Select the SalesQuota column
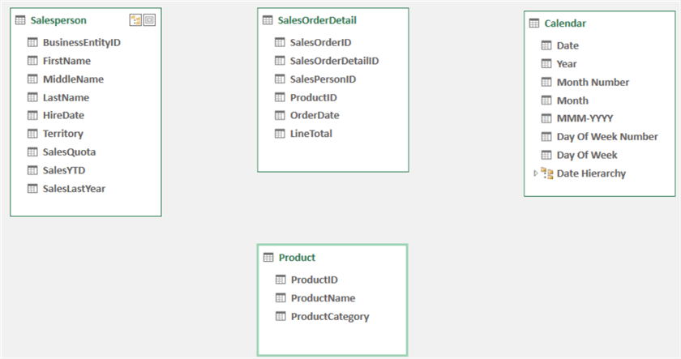The width and height of the screenshot is (681, 359). [x=69, y=152]
